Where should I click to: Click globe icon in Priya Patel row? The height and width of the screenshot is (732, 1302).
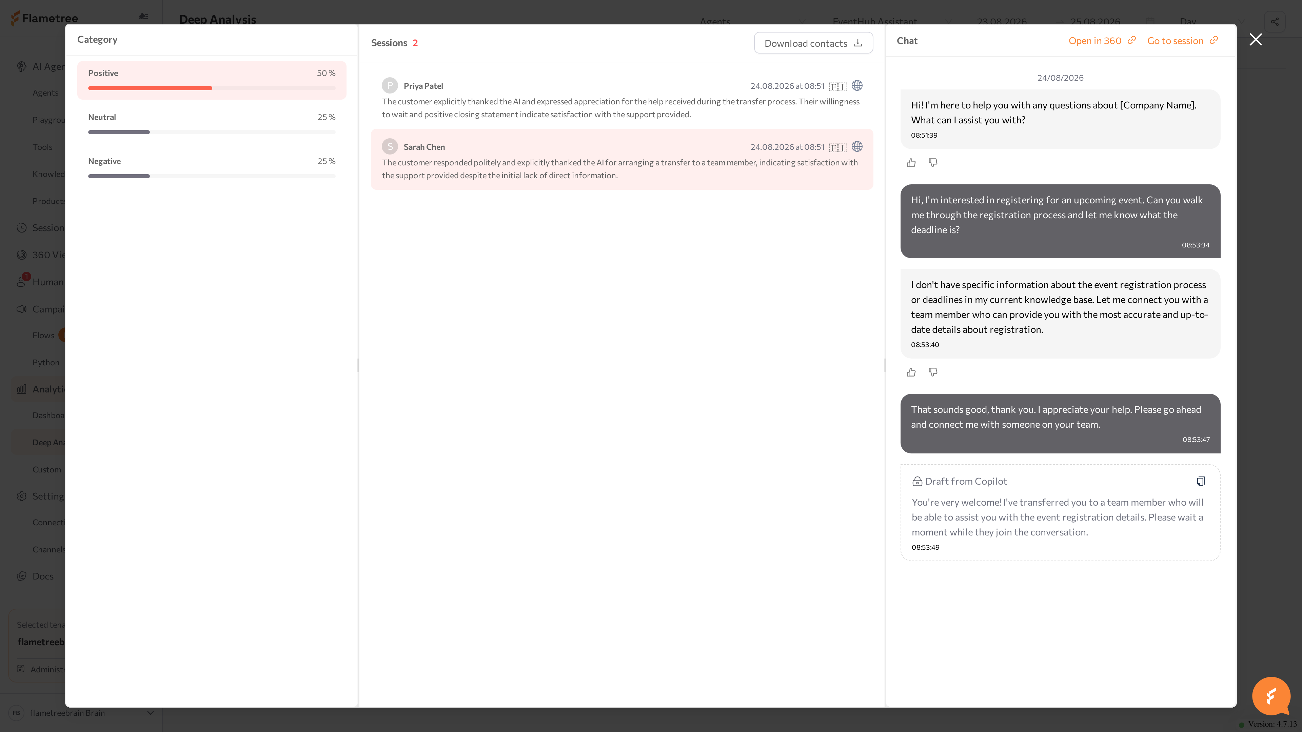[857, 85]
